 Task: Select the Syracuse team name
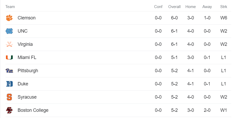[27, 97]
